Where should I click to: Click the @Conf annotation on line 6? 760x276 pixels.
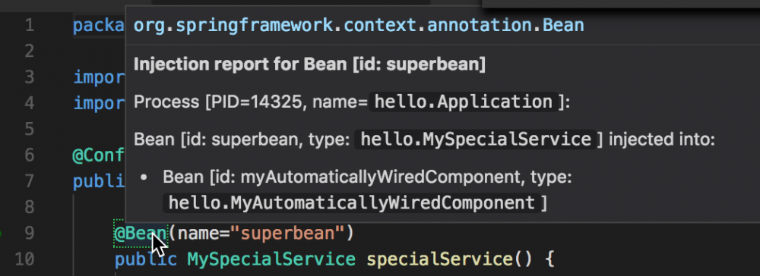[x=99, y=155]
